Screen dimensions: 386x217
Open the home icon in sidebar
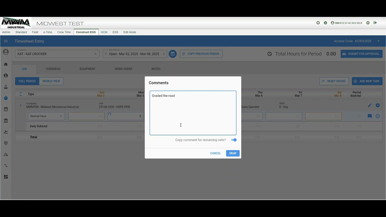6,64
